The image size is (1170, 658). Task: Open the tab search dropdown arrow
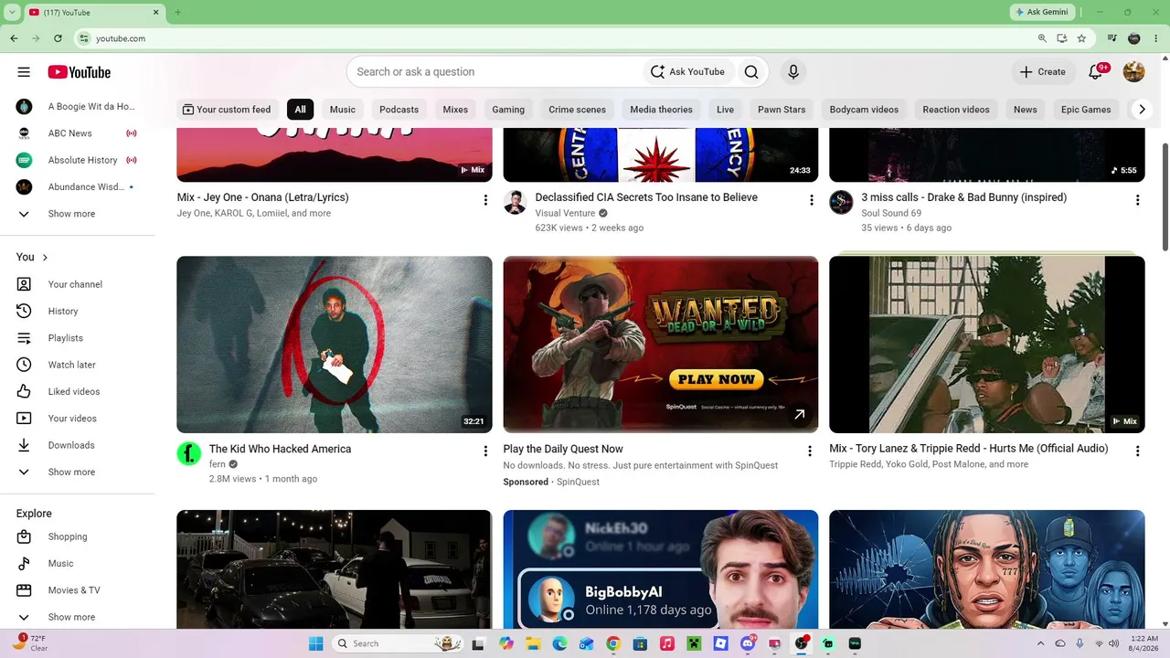point(12,12)
